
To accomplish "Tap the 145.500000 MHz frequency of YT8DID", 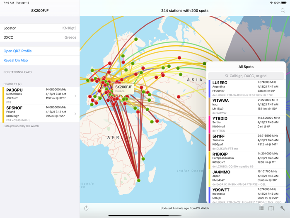I will 268,118.
